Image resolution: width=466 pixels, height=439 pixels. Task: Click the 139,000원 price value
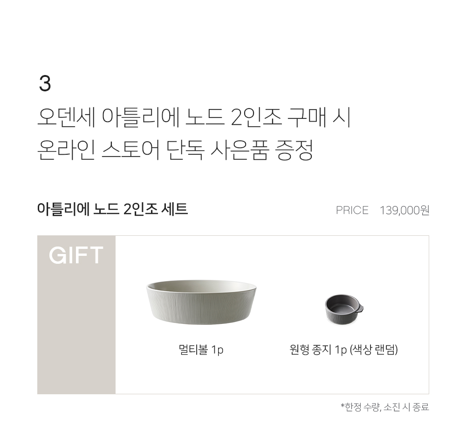(404, 210)
